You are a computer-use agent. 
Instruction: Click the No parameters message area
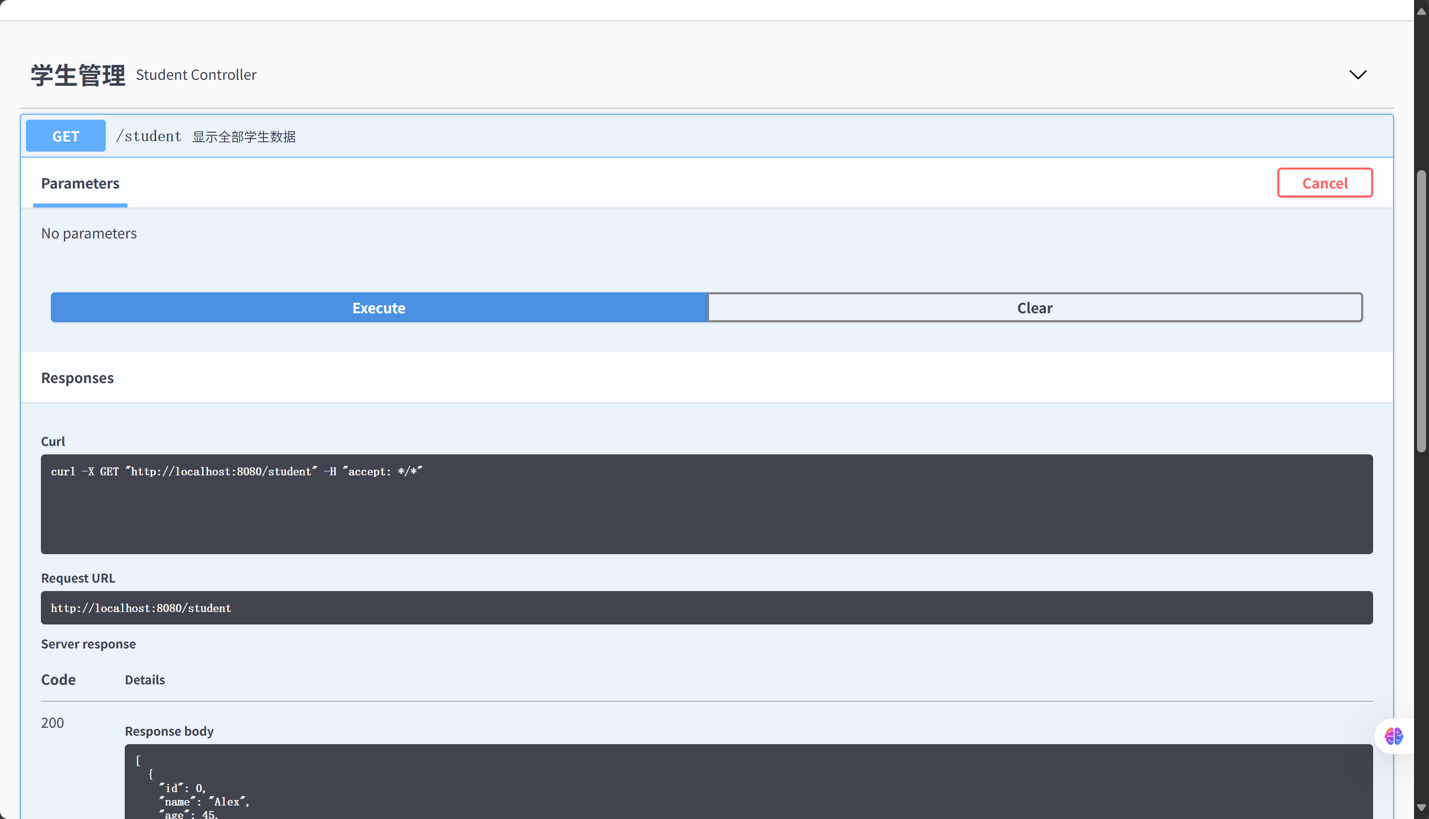click(x=89, y=233)
